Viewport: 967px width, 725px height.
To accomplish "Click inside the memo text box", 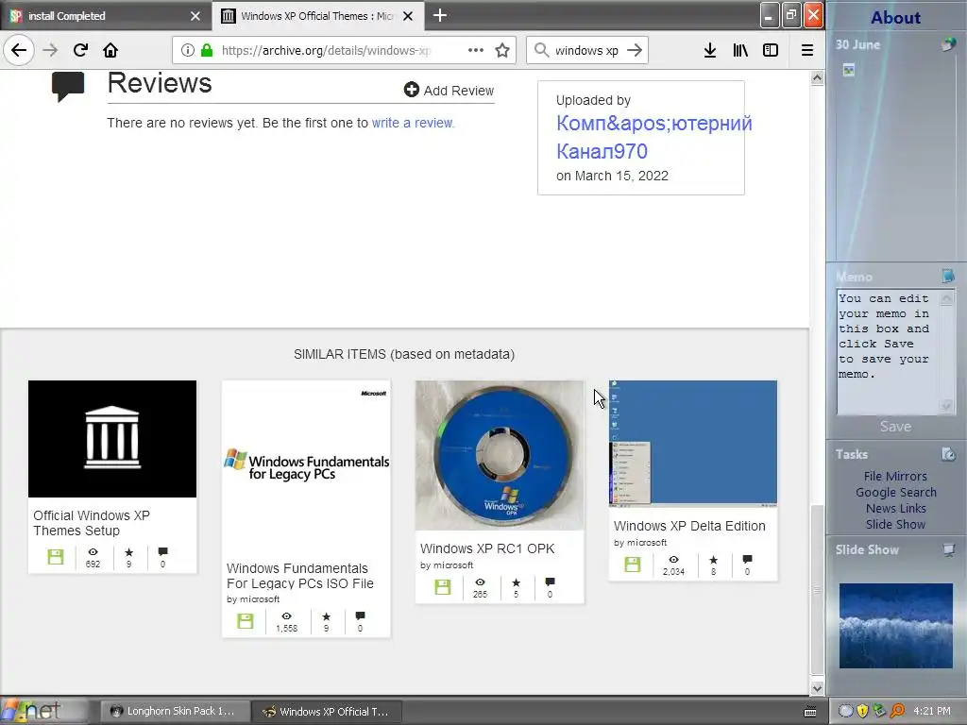I will pyautogui.click(x=887, y=351).
